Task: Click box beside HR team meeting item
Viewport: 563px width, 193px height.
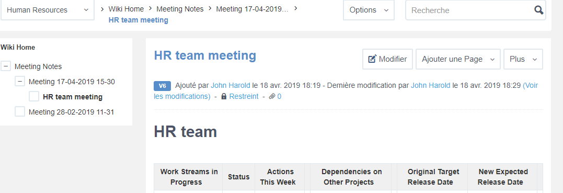Action: [x=34, y=97]
